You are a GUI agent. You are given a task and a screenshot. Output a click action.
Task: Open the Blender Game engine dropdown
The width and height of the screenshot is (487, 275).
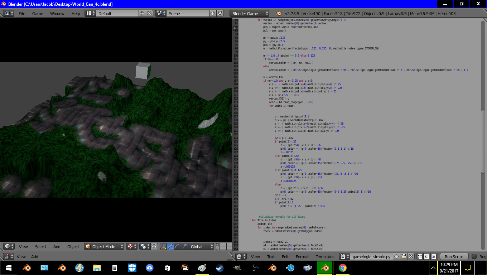coord(249,13)
